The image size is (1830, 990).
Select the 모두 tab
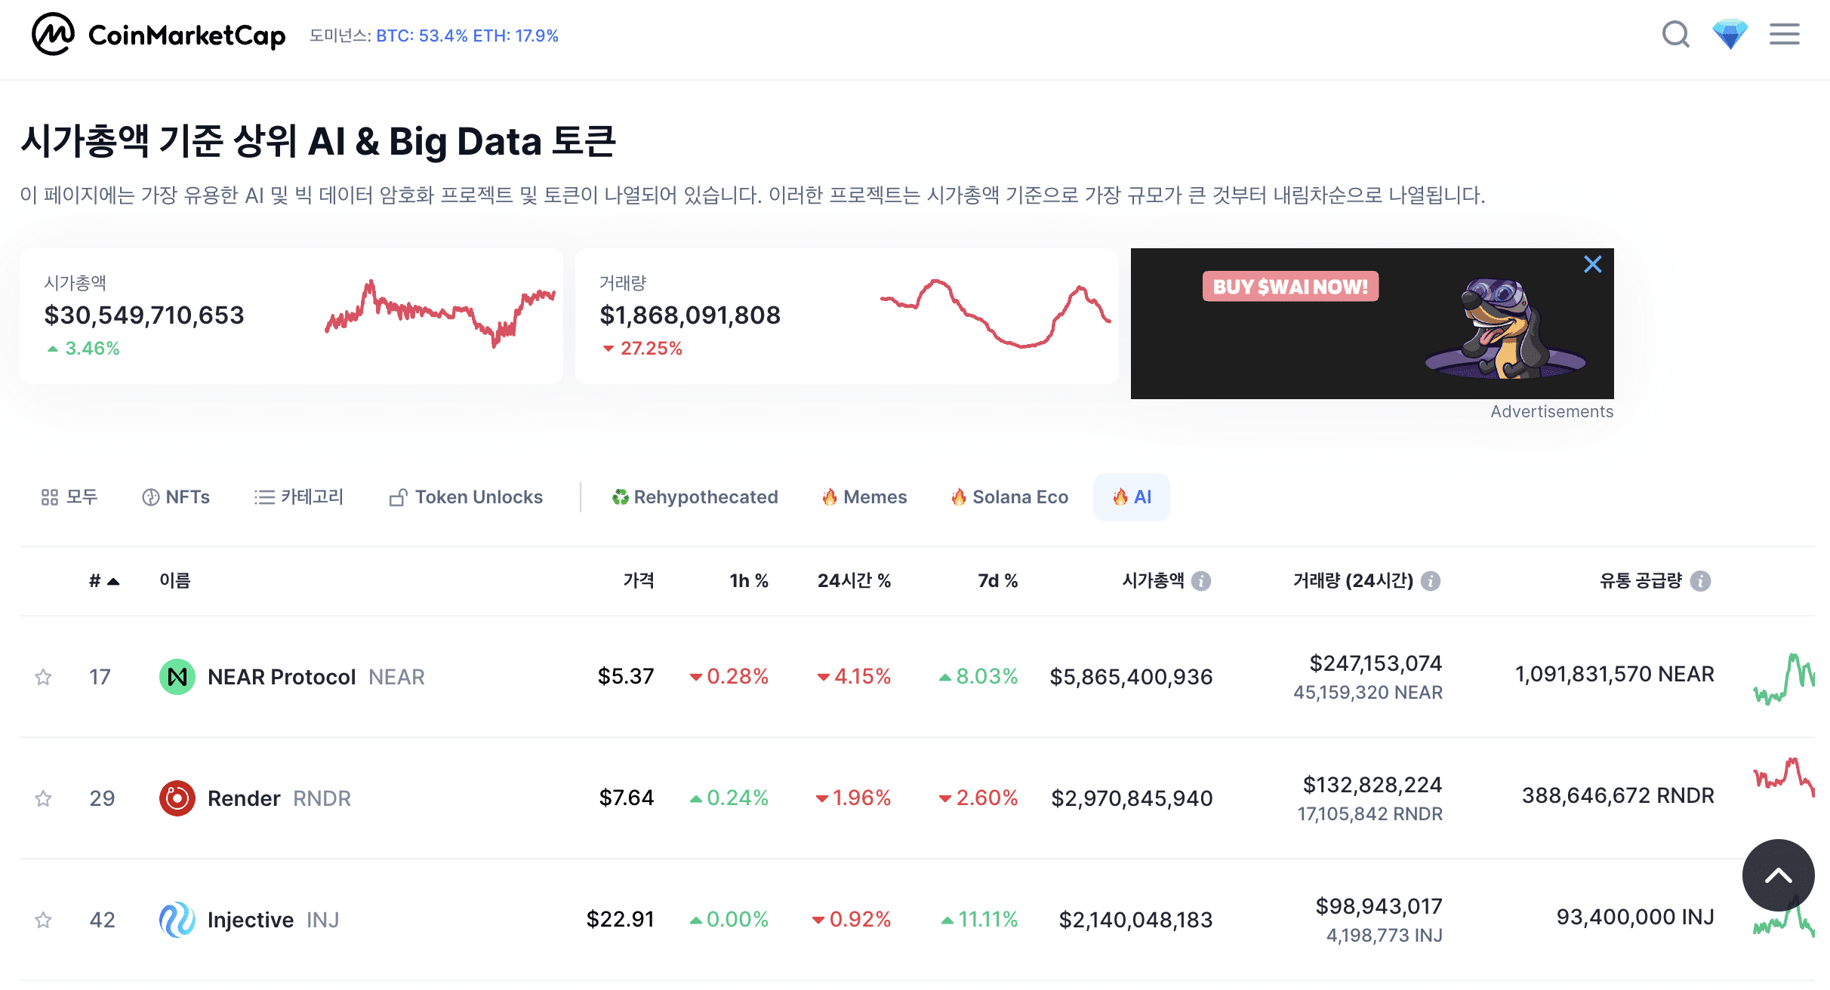click(69, 497)
